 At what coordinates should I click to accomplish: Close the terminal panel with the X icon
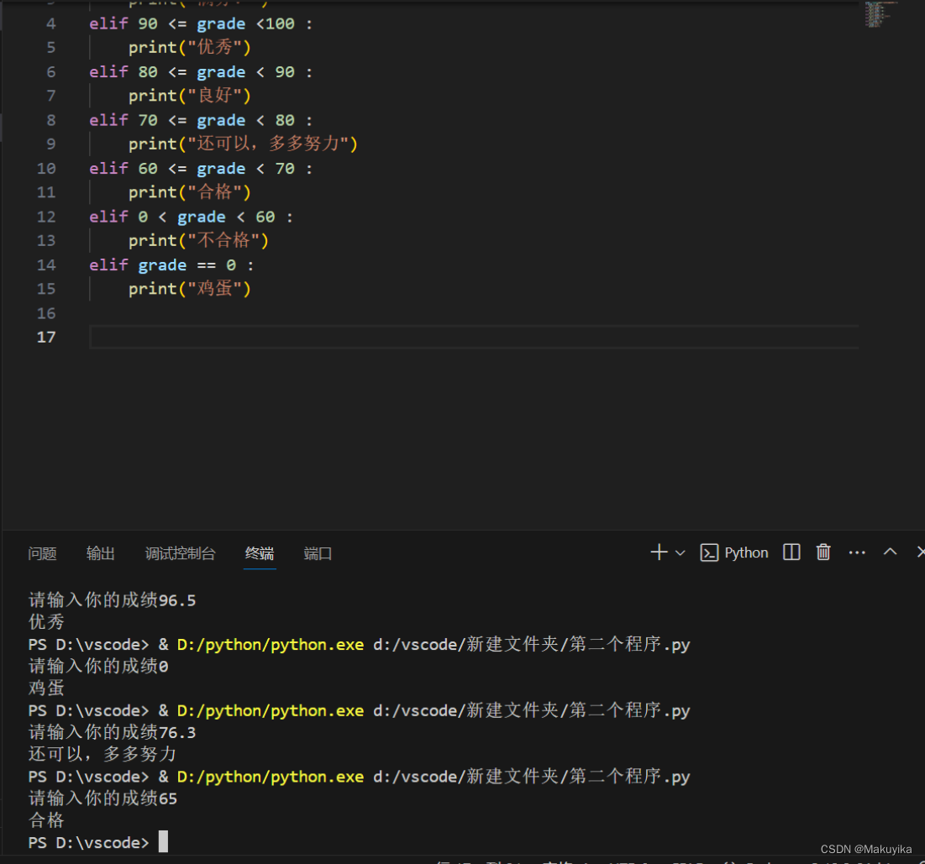click(920, 552)
